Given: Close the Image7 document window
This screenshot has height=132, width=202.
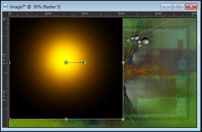Looking at the screenshot, I should (x=191, y=7).
